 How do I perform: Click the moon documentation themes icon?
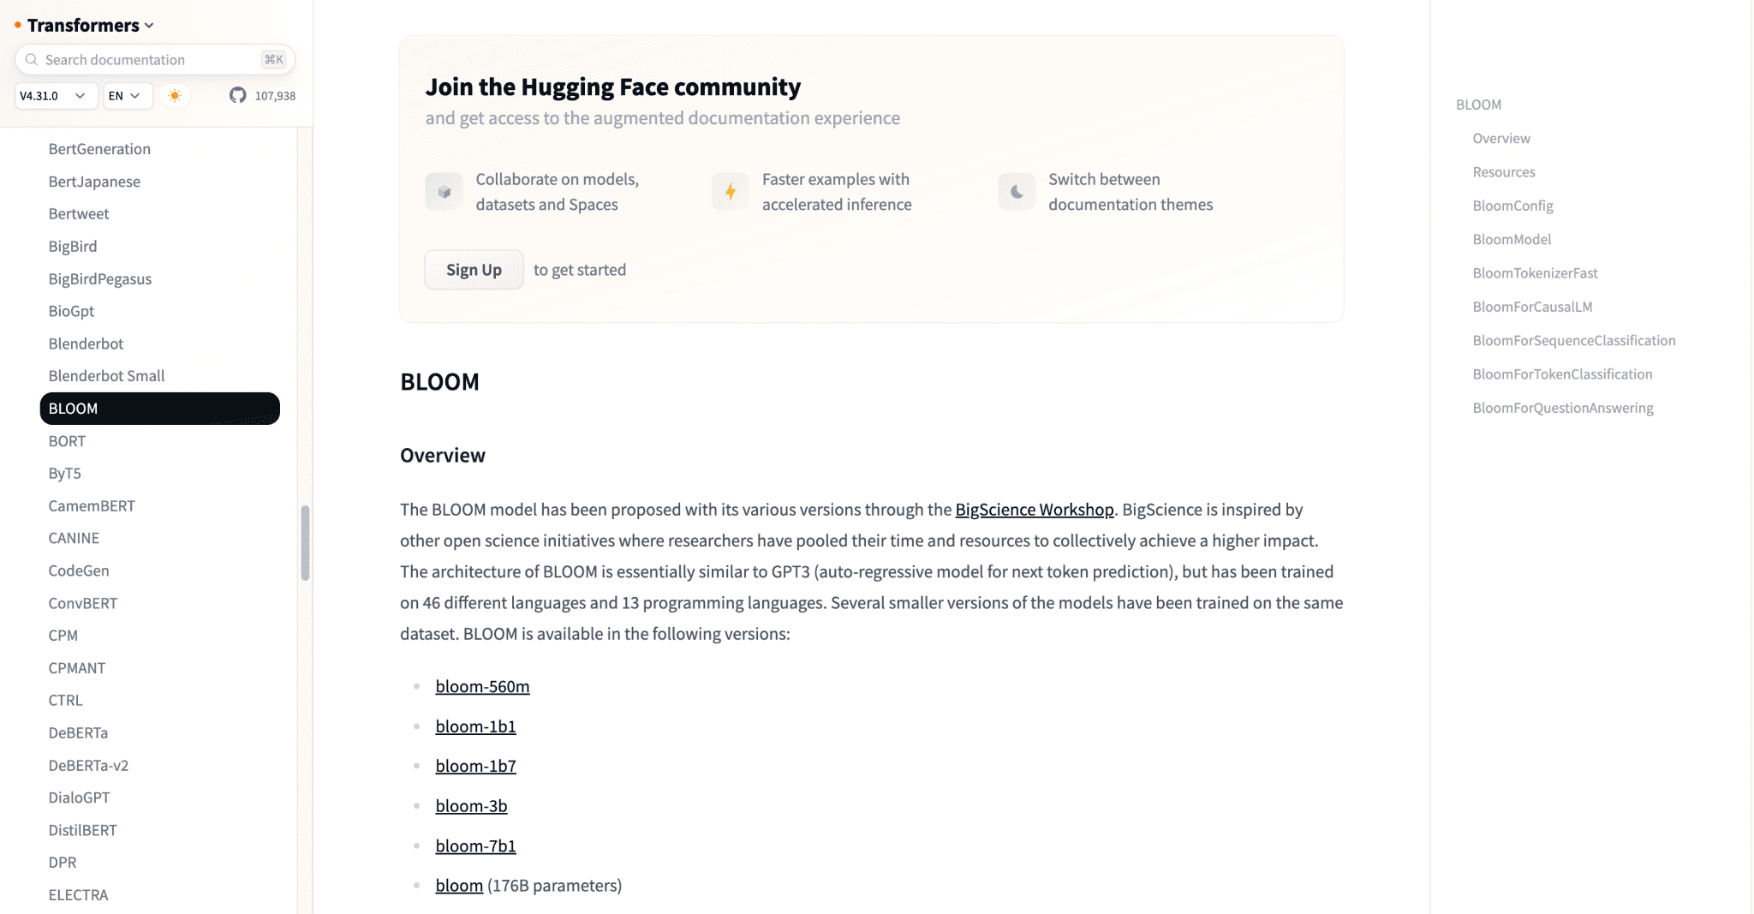[1017, 192]
